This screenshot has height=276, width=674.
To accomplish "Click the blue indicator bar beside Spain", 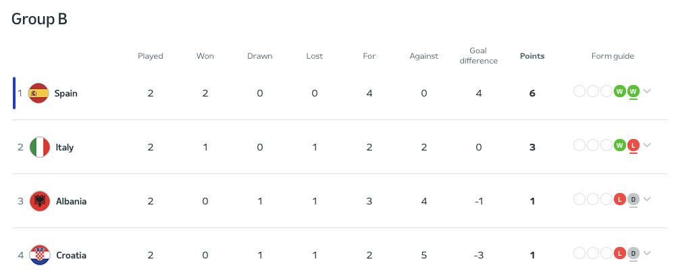I will (x=14, y=93).
